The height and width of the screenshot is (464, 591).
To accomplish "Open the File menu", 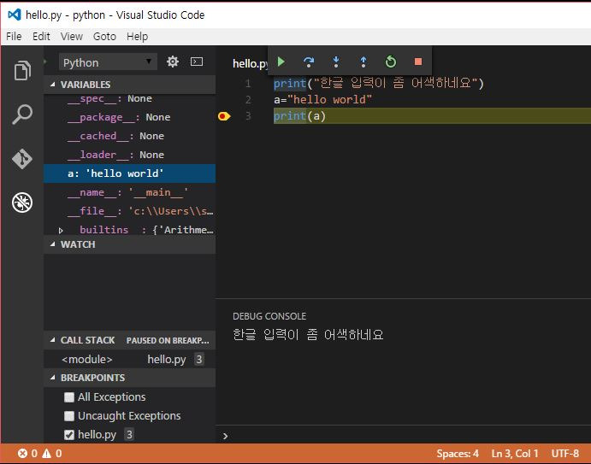I will (14, 37).
